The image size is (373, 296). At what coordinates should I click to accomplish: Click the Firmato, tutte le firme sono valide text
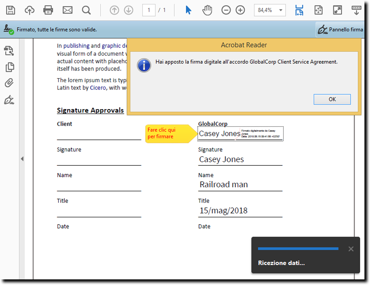57,30
